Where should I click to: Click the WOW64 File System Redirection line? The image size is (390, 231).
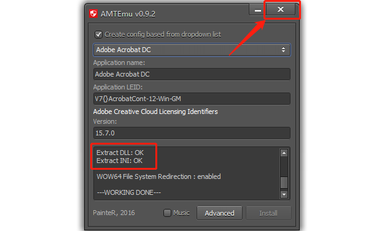tap(158, 176)
